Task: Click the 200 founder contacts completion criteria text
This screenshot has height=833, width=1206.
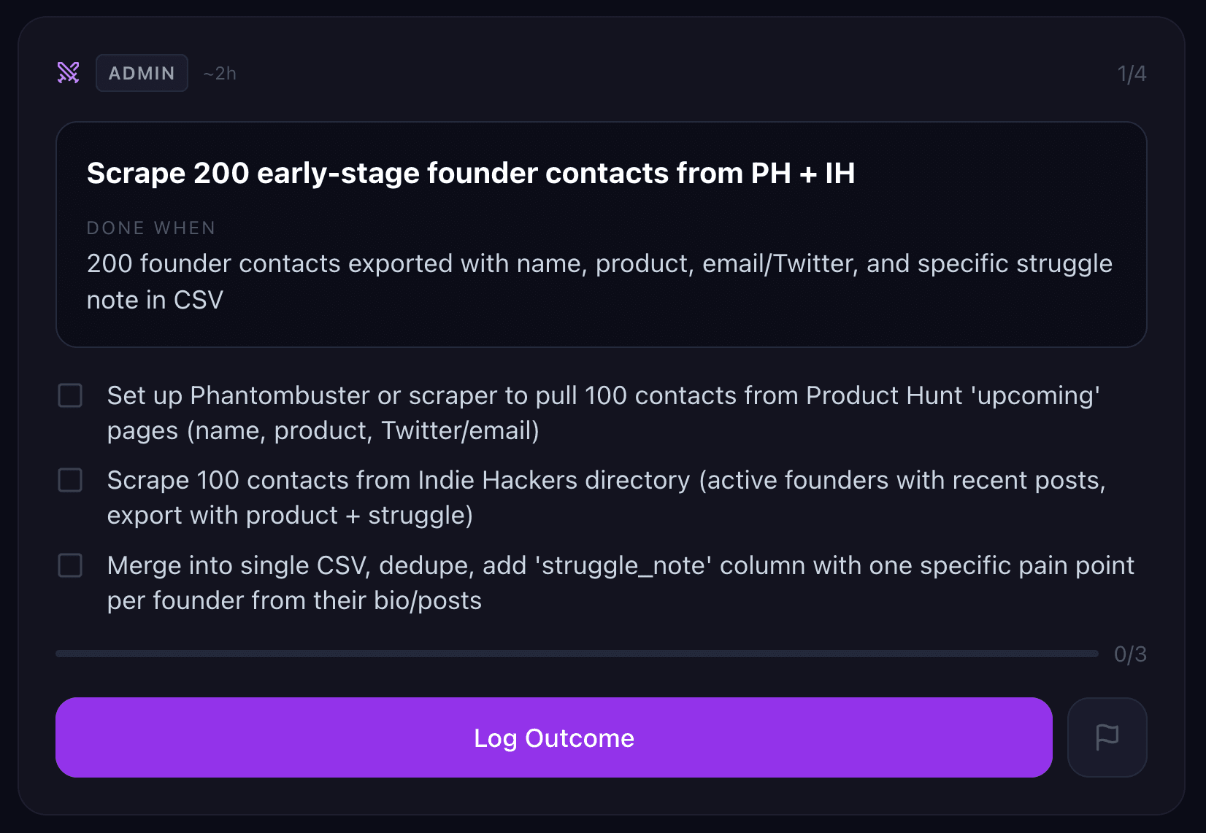Action: [599, 281]
